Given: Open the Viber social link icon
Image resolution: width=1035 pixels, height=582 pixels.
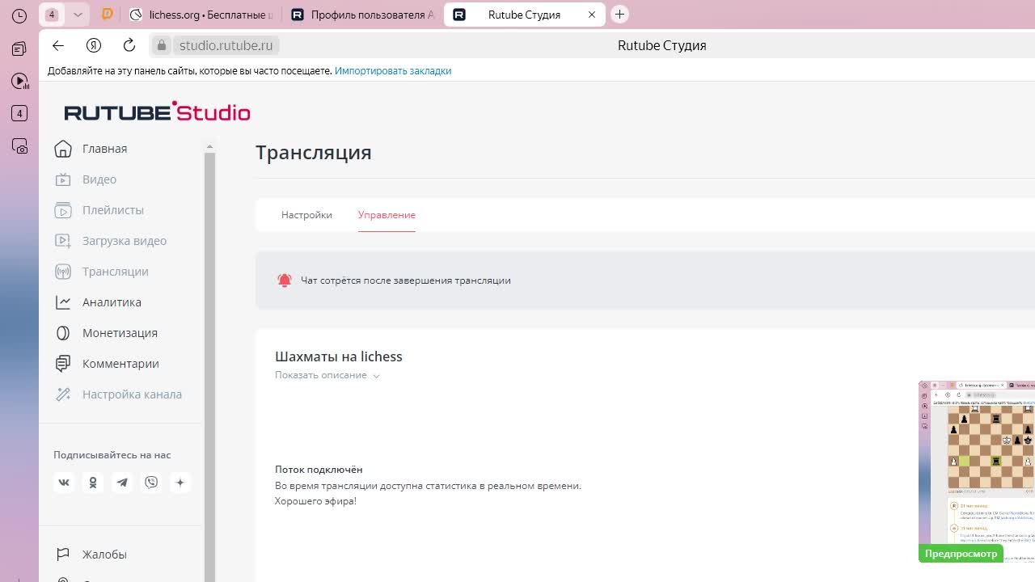Looking at the screenshot, I should [x=151, y=483].
